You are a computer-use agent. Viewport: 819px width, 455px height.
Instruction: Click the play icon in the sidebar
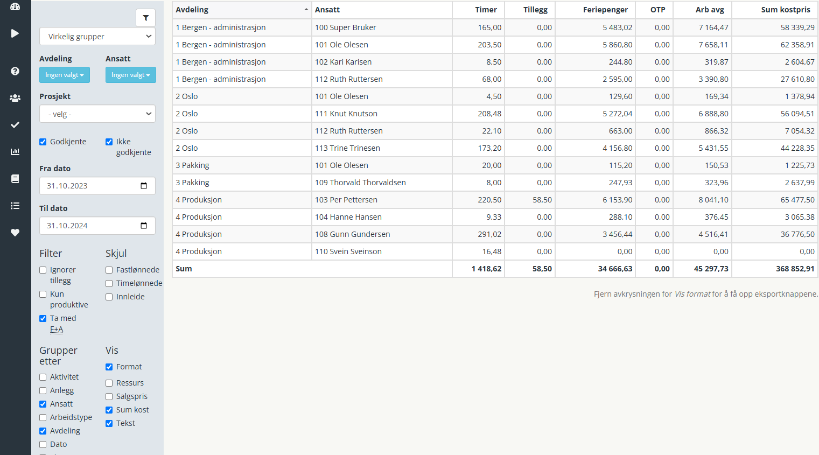coord(15,33)
